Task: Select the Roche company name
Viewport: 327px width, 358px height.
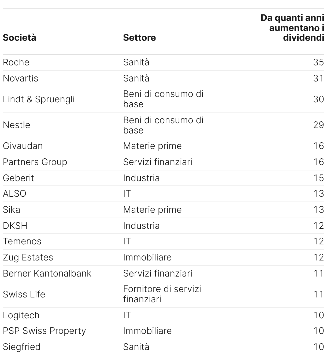Action: pos(16,62)
